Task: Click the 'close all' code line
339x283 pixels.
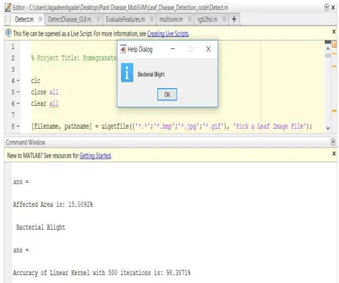Action: click(45, 92)
